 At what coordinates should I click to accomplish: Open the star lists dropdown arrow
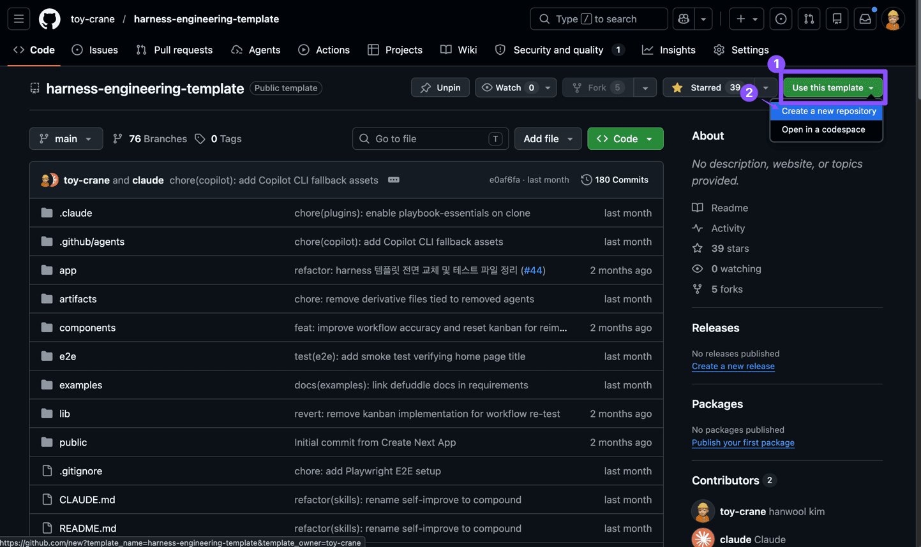coord(765,87)
